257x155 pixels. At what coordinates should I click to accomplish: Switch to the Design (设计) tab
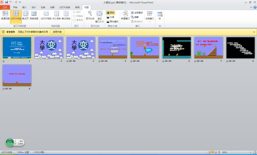coord(34,7)
